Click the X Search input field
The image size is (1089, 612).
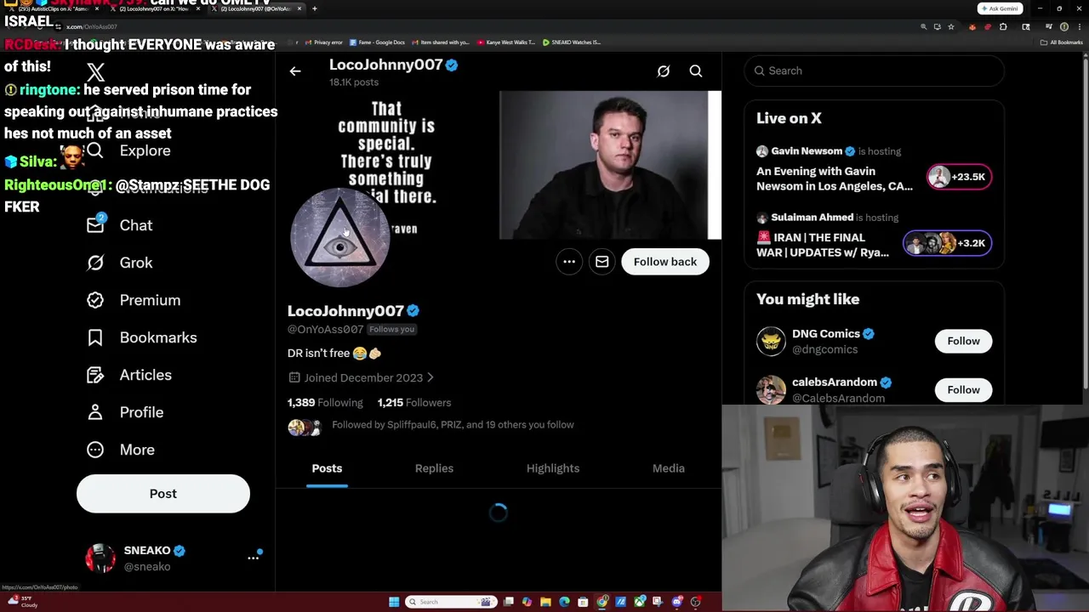(x=874, y=71)
